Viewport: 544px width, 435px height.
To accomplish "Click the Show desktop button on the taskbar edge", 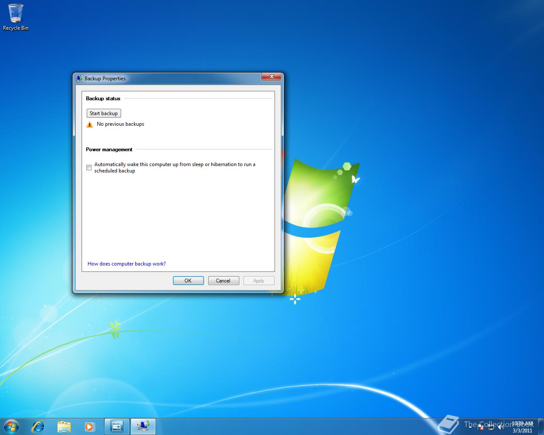I will [x=541, y=427].
